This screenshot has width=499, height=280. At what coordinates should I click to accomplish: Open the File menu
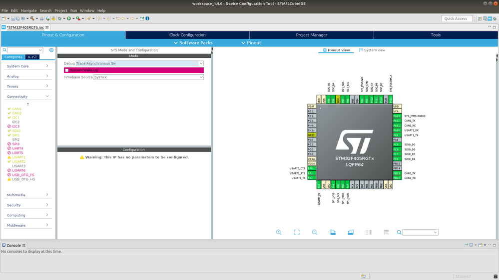point(4,10)
